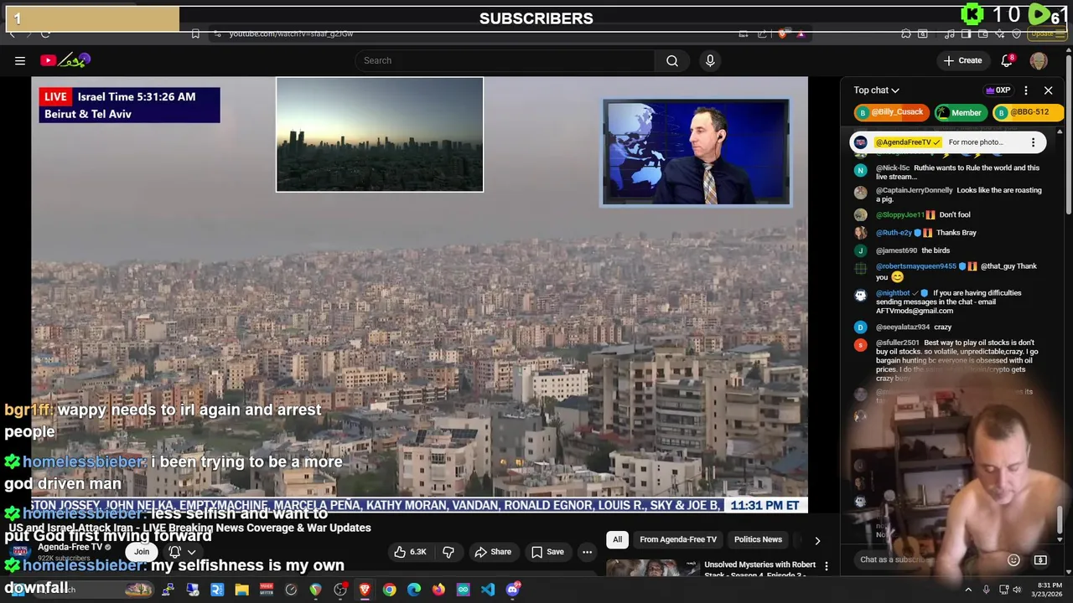Open pinned @AgendaFreeTV message options

coord(1033,142)
